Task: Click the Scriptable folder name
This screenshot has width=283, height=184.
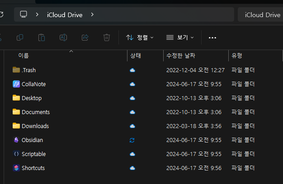Action: (x=34, y=154)
